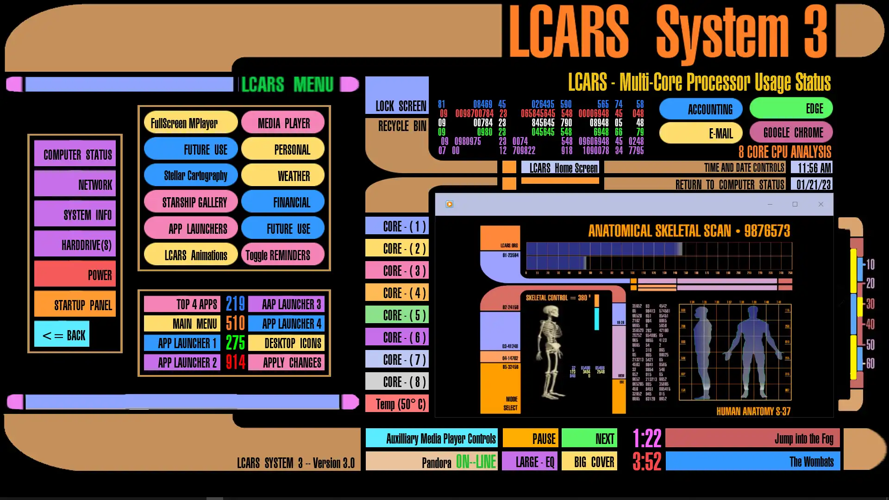
Task: Open LCARS Menu navigation
Action: [287, 85]
